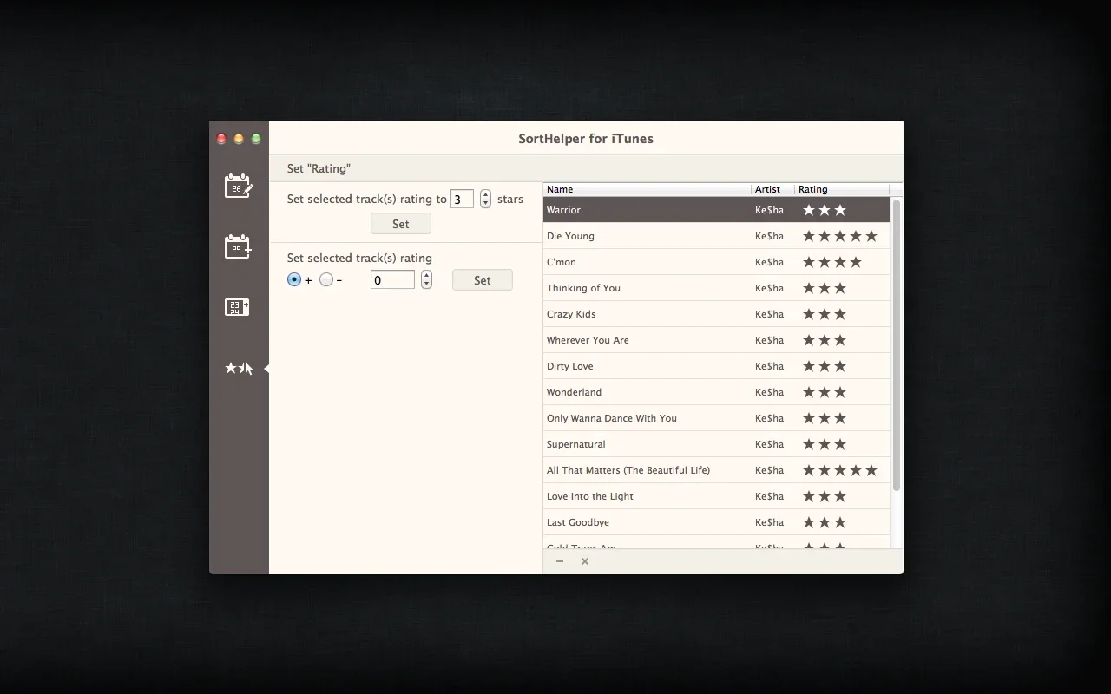Select the Wonderland track
Image resolution: width=1111 pixels, height=694 pixels.
[x=717, y=392]
